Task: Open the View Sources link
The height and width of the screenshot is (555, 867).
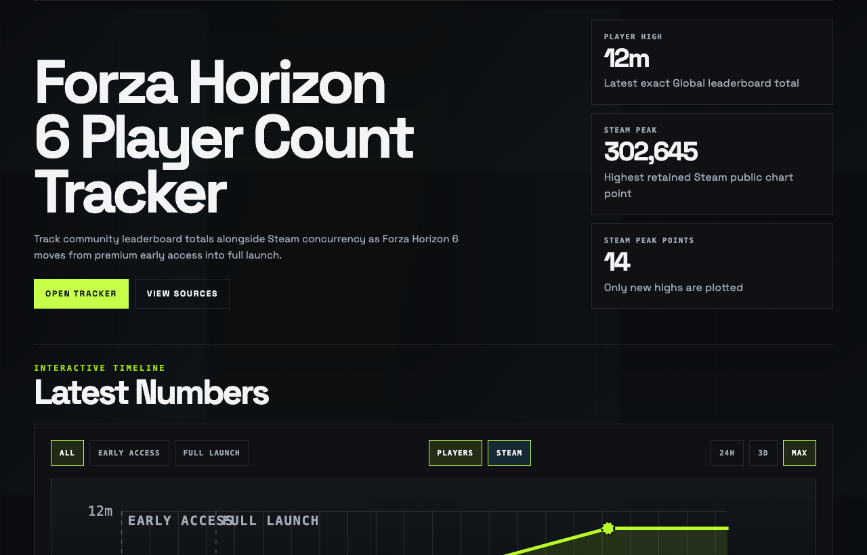Action: (x=182, y=294)
